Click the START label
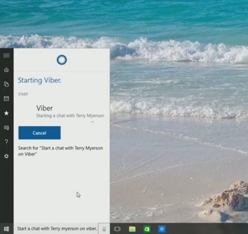Screen dimensions: 248x234 (23, 94)
